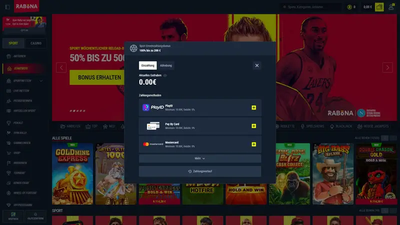Expand Sportwetten sidebar submenu chevron
Screen dimensions: 400x225
tap(41, 81)
